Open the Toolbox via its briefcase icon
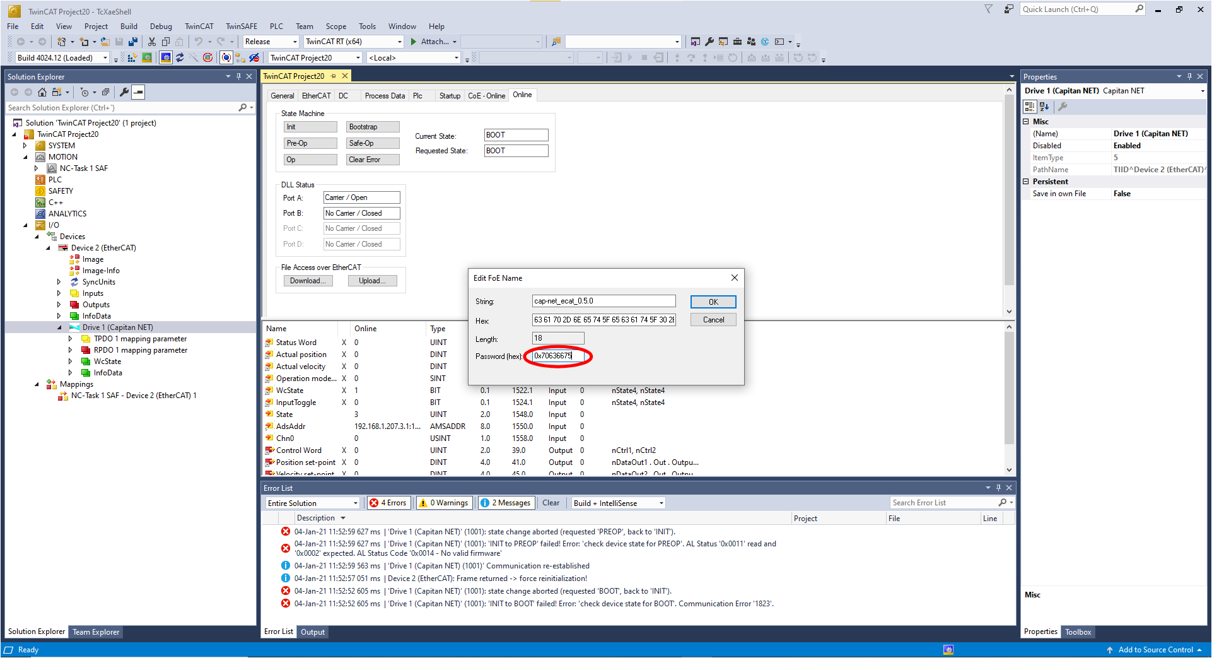 [x=737, y=42]
